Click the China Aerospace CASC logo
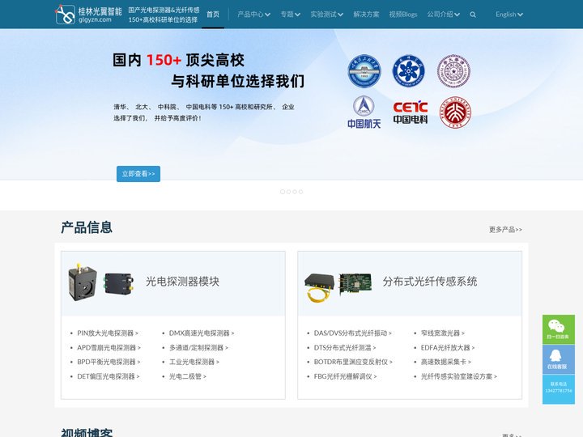The image size is (583, 437). 364,112
